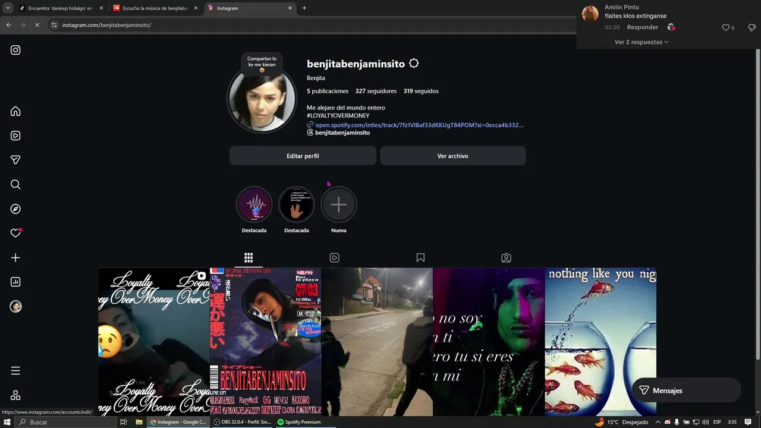Open profile picture with note bubble
The width and height of the screenshot is (761, 428).
pyautogui.click(x=262, y=99)
